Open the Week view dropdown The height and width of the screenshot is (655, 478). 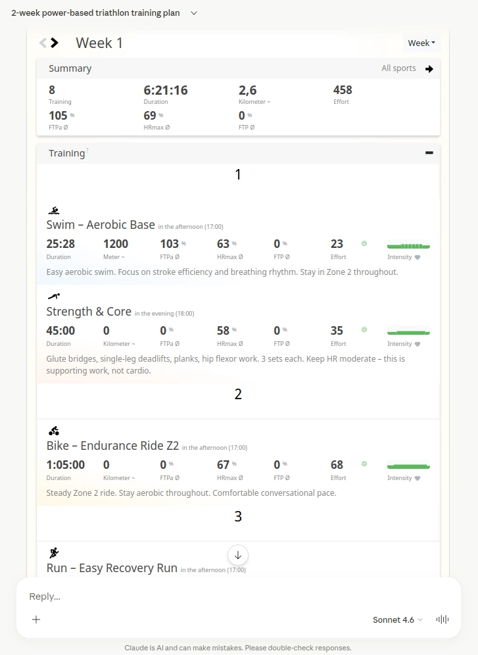[421, 43]
